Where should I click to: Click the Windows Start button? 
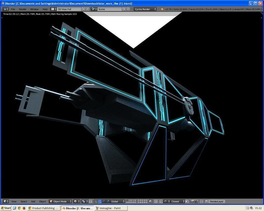point(6,208)
